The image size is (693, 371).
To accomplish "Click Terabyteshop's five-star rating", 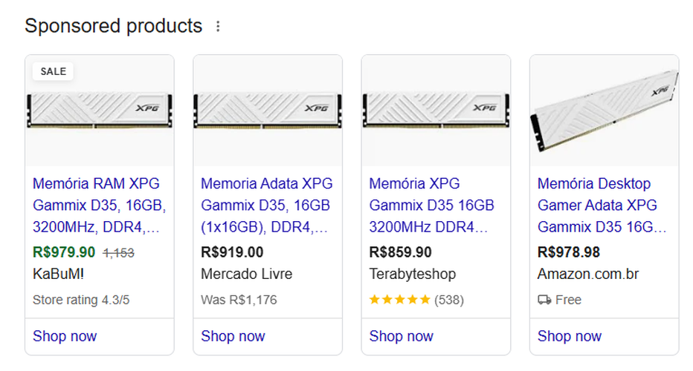I will (399, 300).
